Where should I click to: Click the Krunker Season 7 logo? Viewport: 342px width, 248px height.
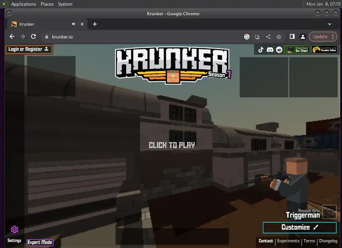173,65
